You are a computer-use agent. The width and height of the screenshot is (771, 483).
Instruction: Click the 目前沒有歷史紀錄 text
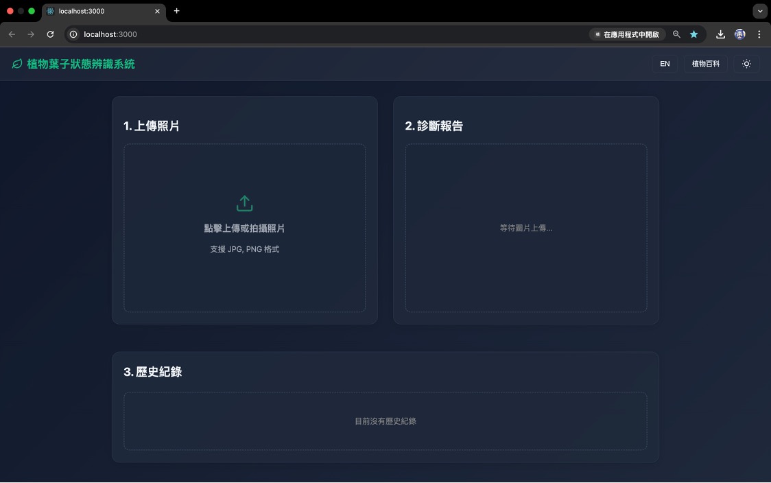[385, 421]
